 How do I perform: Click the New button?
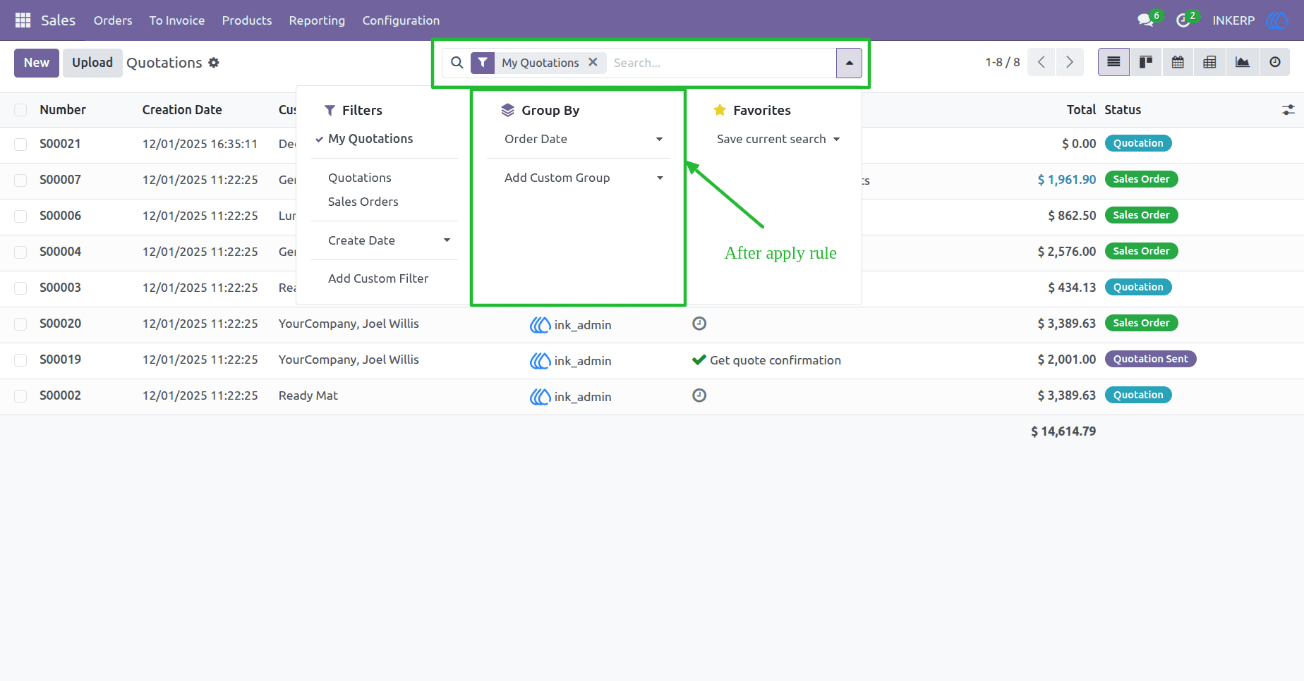pos(37,63)
